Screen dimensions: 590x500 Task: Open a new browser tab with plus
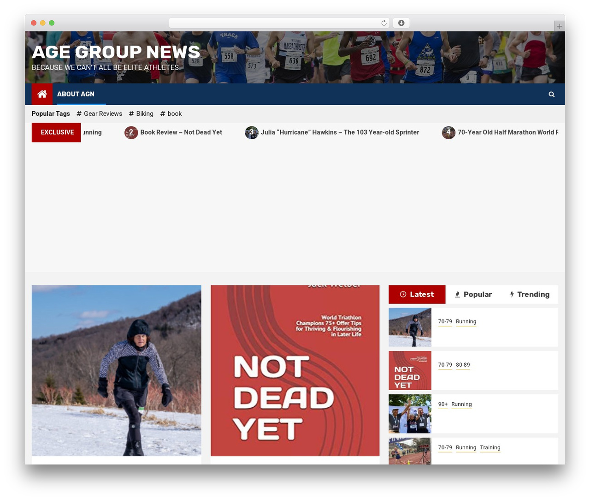(559, 26)
